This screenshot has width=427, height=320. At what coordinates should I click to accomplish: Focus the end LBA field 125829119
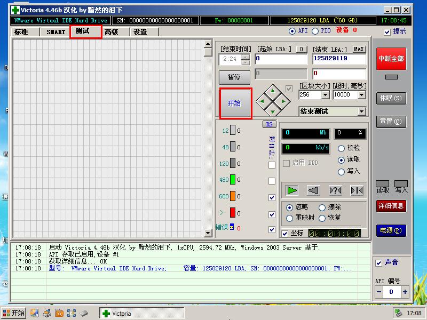click(339, 59)
